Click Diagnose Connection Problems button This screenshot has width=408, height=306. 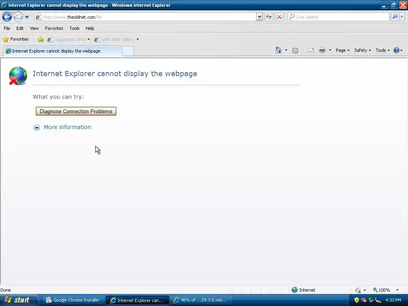(x=76, y=112)
